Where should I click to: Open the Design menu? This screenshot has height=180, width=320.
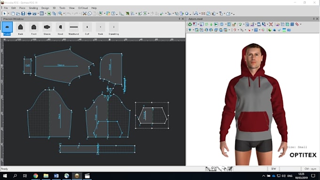click(45, 8)
